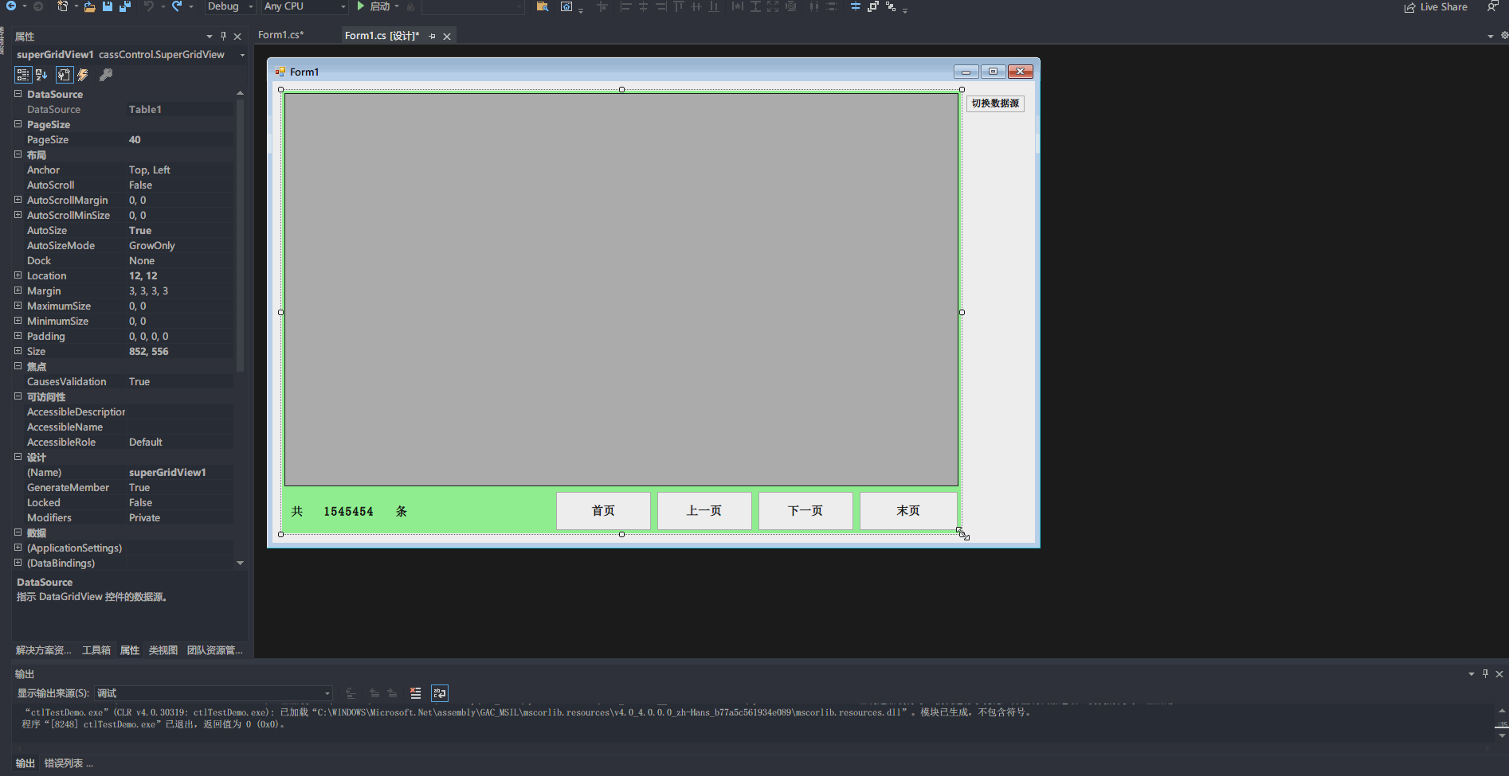Click the send feedback icon at top right
Image resolution: width=1509 pixels, height=776 pixels.
tap(1492, 6)
